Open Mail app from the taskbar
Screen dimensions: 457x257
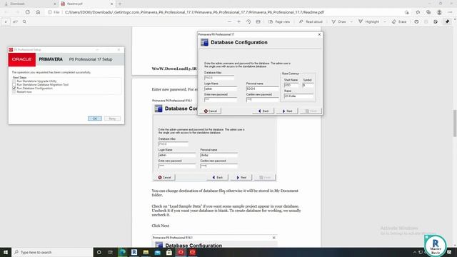[x=157, y=252]
